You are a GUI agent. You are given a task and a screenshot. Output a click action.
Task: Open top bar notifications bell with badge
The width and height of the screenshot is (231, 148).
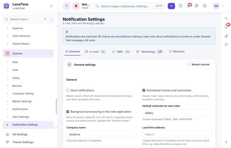pos(189,6)
